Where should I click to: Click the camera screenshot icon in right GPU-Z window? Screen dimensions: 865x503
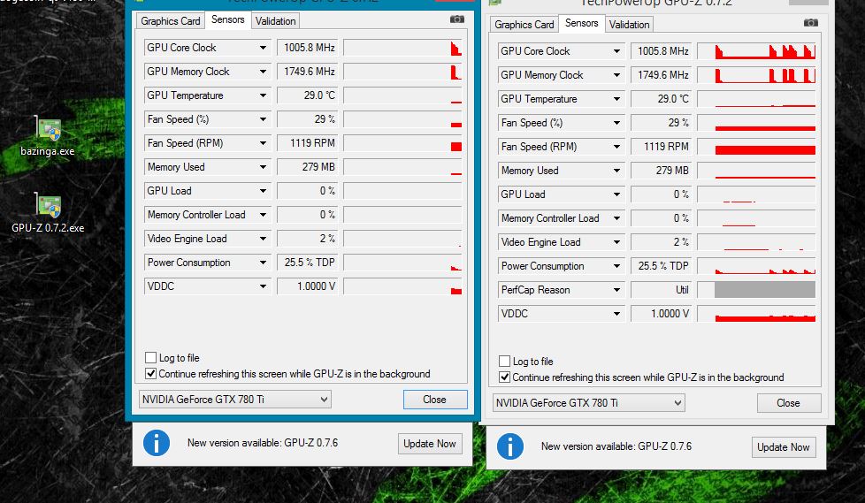click(x=810, y=23)
